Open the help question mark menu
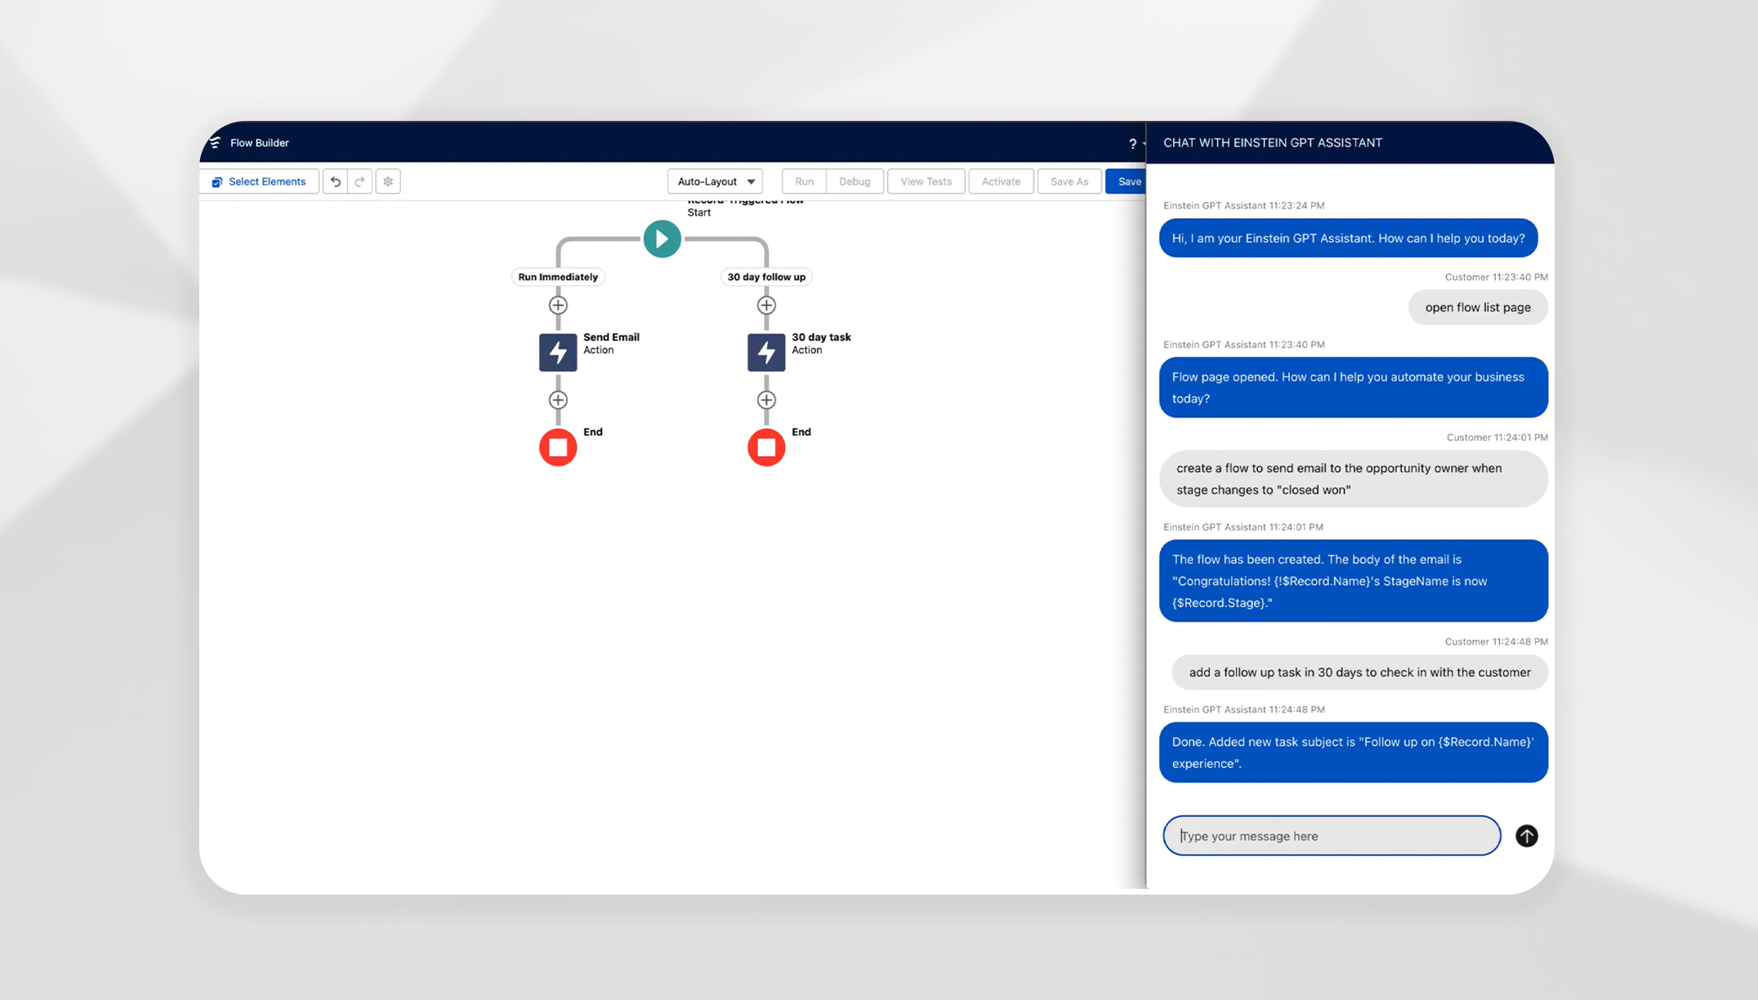 pos(1133,144)
